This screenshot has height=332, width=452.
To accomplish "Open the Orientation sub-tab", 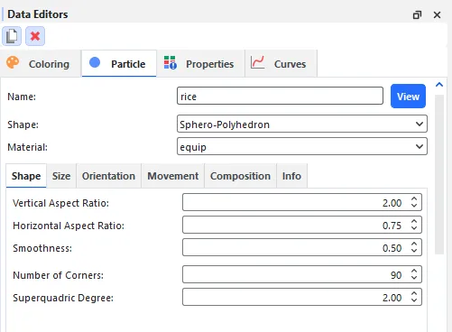I will [108, 176].
